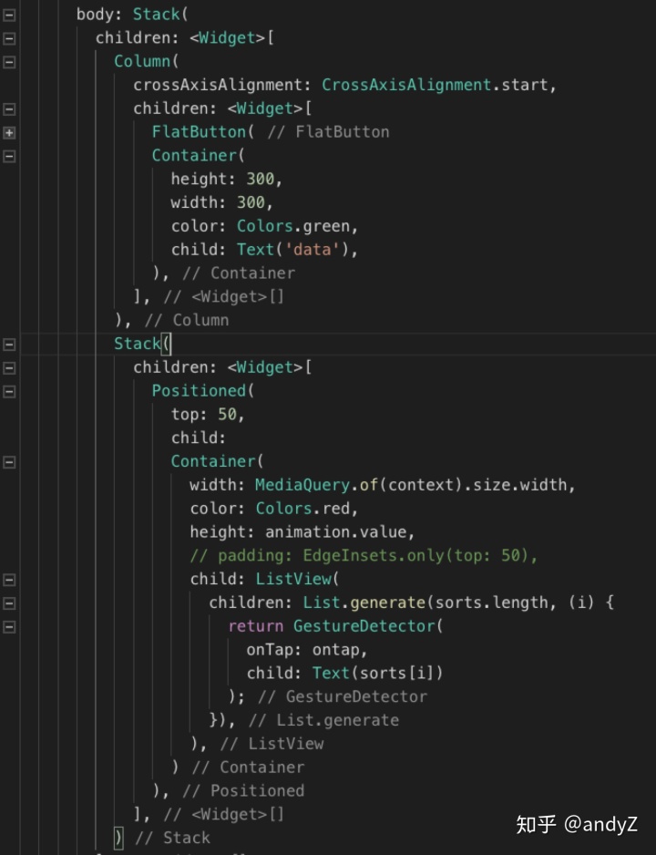Click 'ListView' in 'child: ListView('
The width and height of the screenshot is (656, 855).
click(293, 579)
